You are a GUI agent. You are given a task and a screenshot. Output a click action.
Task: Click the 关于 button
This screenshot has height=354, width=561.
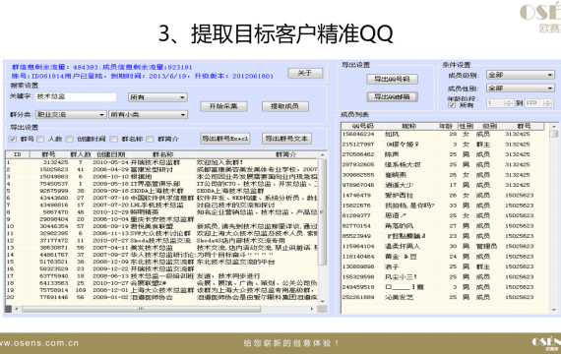305,73
